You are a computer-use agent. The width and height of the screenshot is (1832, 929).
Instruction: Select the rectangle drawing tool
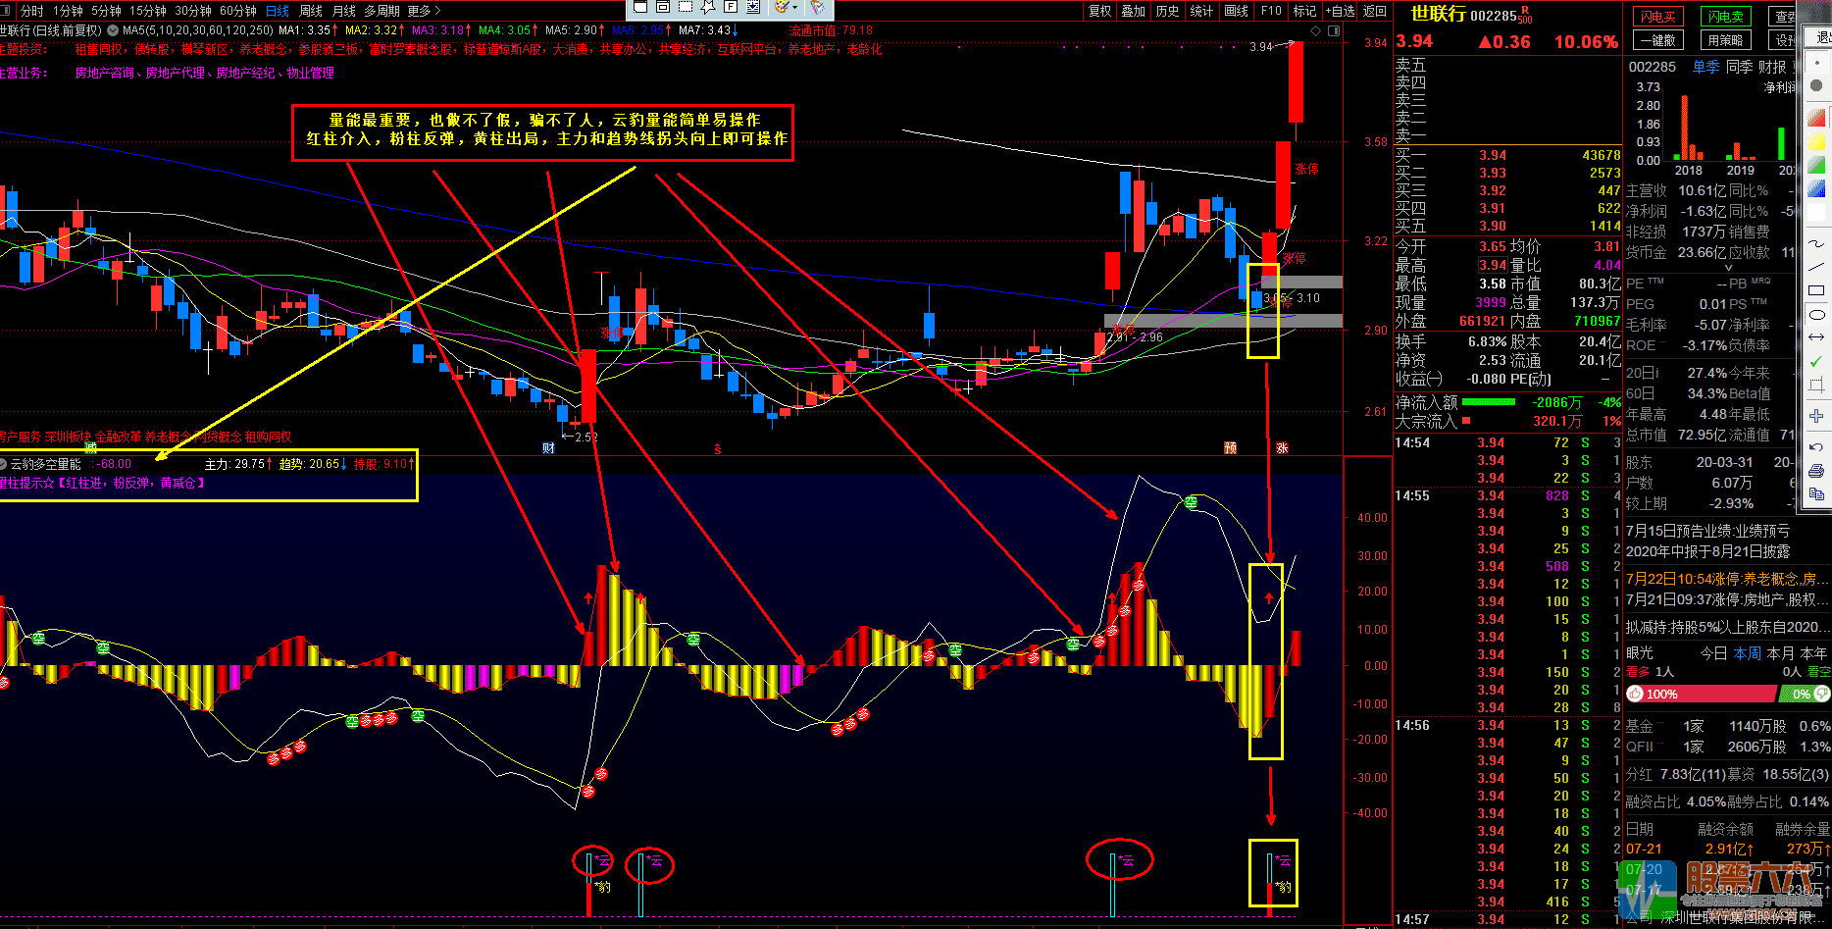[1816, 290]
